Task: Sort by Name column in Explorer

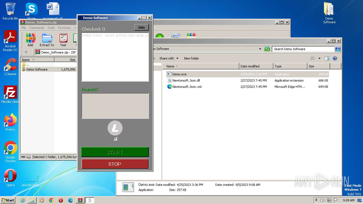Action: point(201,66)
